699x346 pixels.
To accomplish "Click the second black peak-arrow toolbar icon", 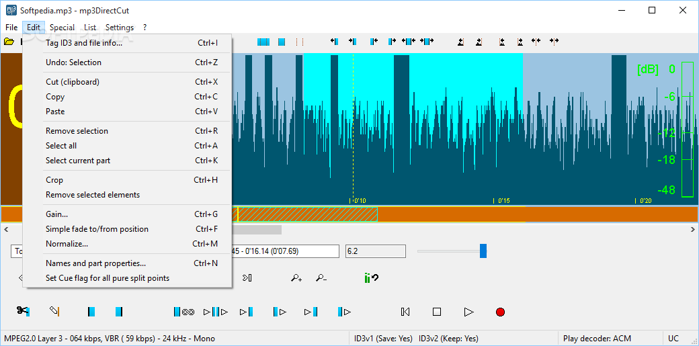I will point(479,42).
